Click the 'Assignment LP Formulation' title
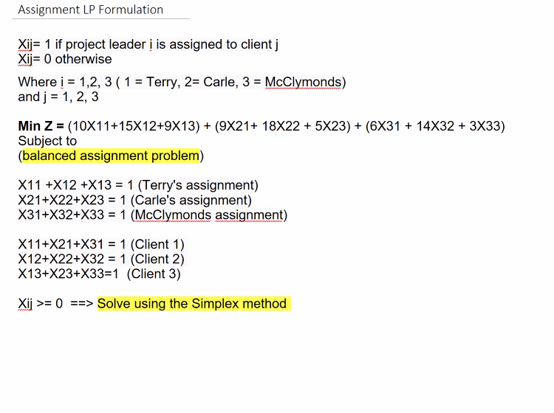Screen dimensions: 554x413 [x=90, y=10]
